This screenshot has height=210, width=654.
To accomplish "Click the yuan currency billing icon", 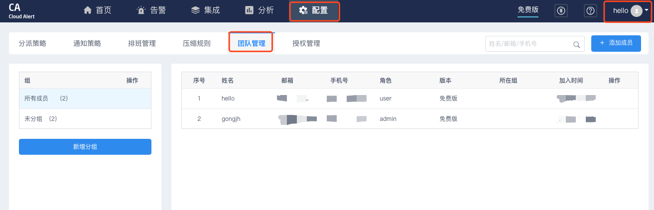I will coord(561,11).
